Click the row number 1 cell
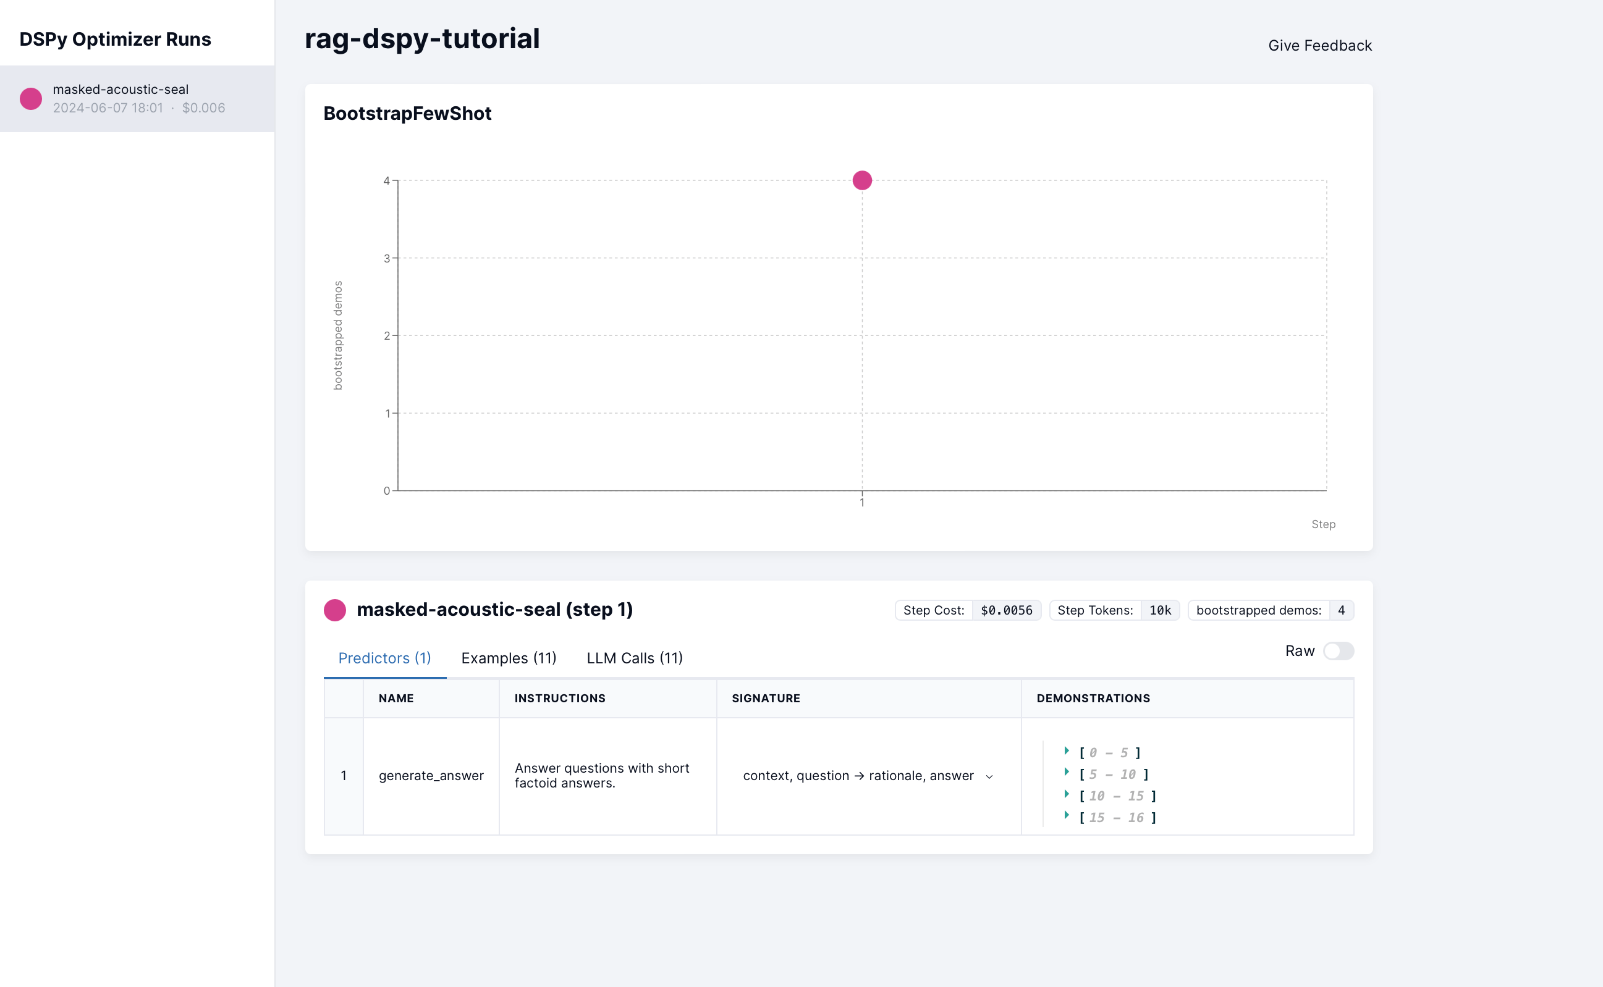 [344, 776]
